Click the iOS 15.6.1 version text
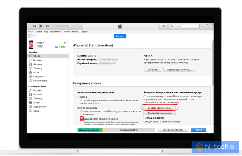The image size is (242, 156). coord(149,56)
